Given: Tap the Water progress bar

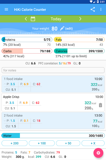Looking at the screenshot, I should tap(53, 136).
